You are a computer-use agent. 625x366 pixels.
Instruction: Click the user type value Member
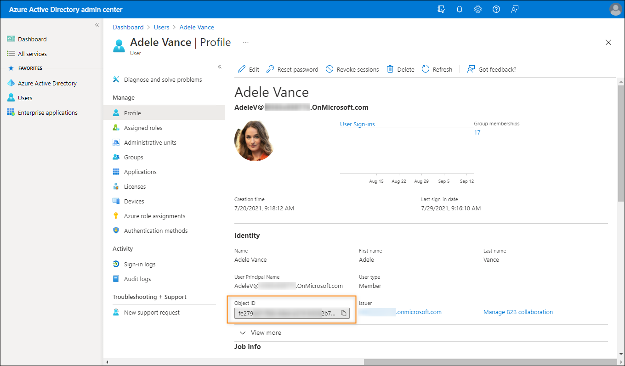click(370, 286)
